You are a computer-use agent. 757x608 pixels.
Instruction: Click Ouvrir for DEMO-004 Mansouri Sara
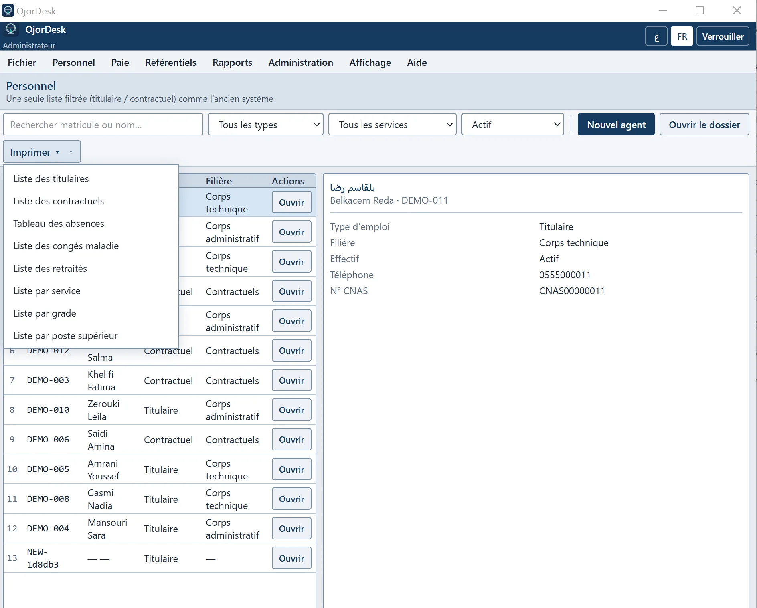point(291,529)
